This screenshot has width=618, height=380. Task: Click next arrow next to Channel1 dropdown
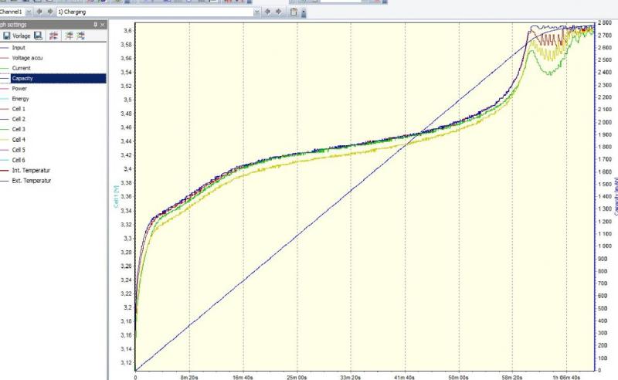[51, 12]
